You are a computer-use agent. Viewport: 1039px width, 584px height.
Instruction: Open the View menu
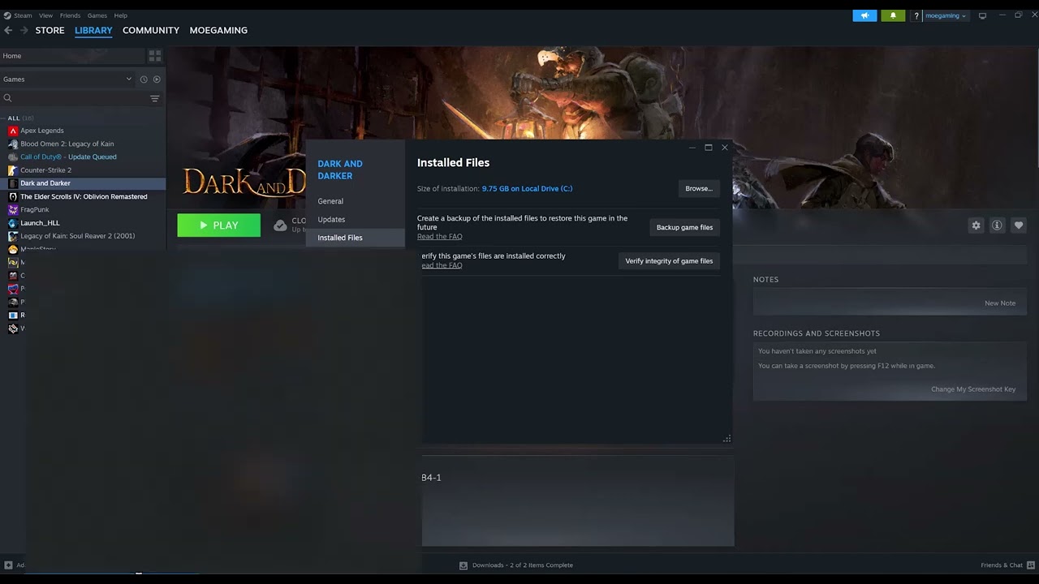[x=46, y=15]
